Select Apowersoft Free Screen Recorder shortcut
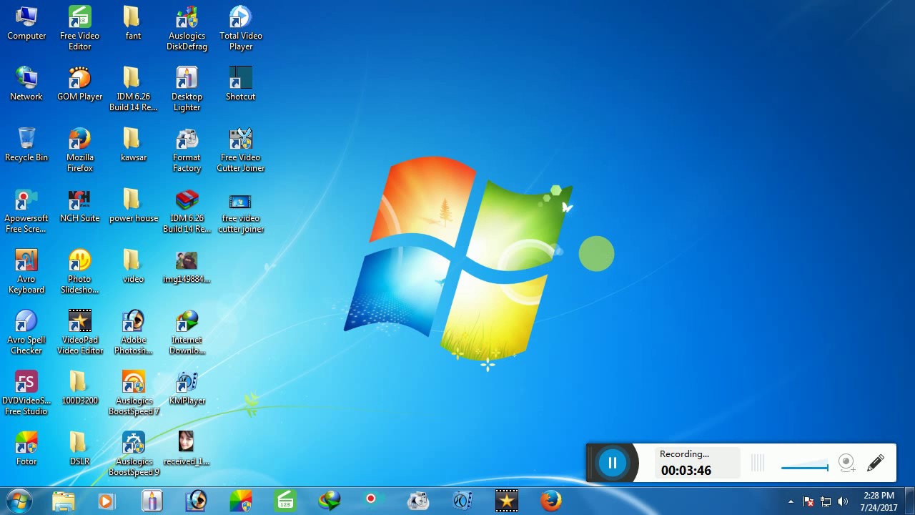 (x=26, y=212)
